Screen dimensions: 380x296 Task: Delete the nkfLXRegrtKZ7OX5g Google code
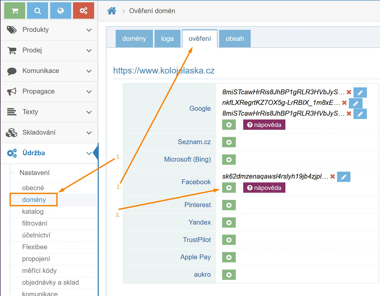(x=344, y=103)
